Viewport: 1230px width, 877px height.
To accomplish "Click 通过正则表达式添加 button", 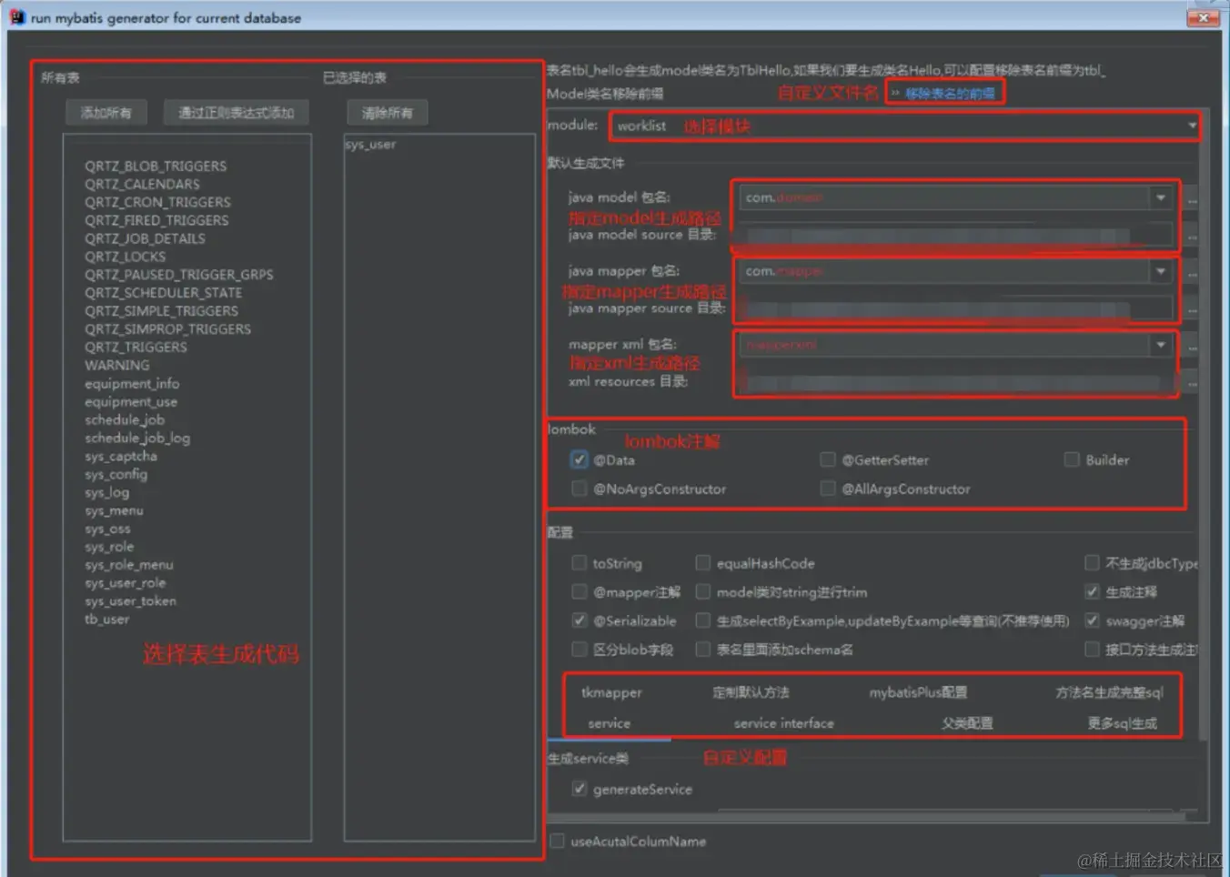I will pos(237,113).
